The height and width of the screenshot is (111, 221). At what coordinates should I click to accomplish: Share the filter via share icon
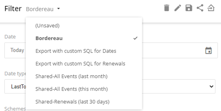[x=200, y=8]
